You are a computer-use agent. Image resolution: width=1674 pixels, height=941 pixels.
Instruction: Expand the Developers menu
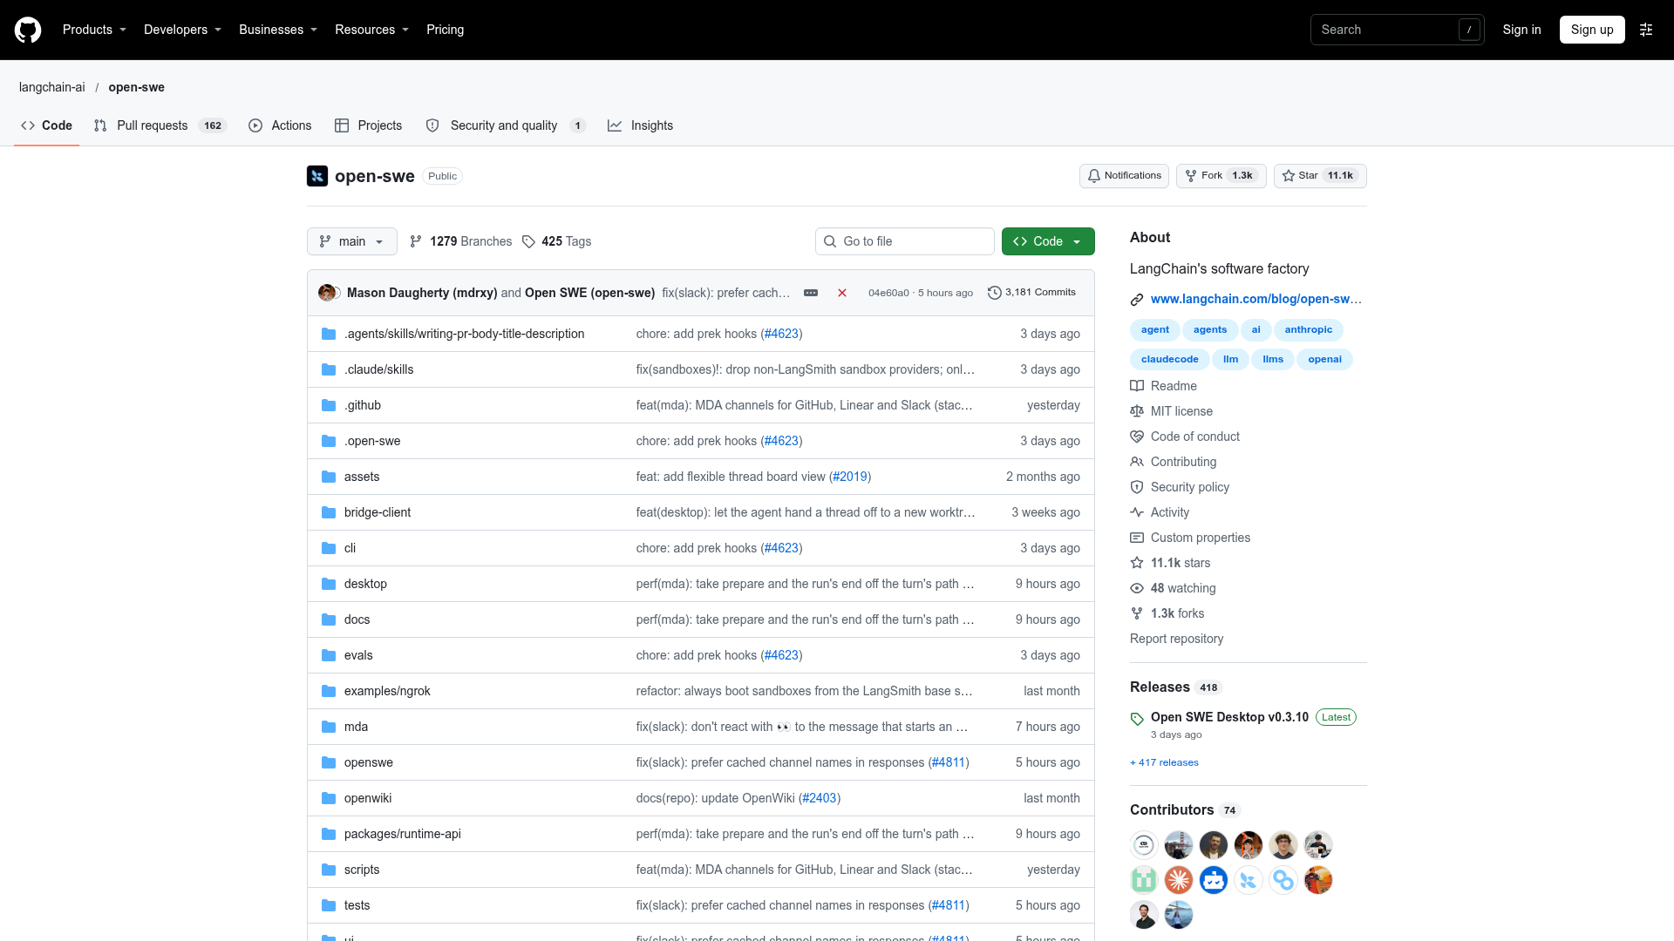coord(182,30)
